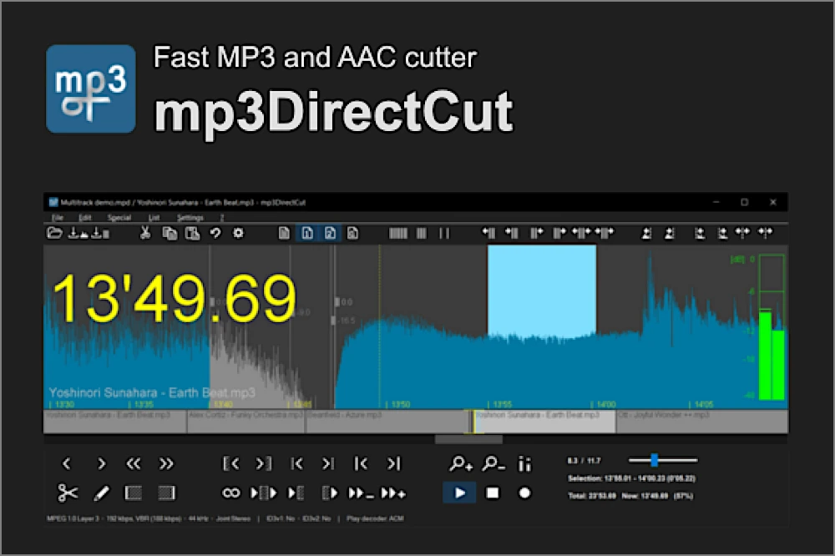Open the Settings menu
Screen dimensions: 835x556
coord(190,217)
